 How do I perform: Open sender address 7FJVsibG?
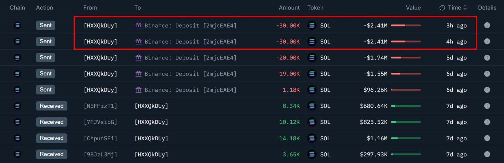100,122
